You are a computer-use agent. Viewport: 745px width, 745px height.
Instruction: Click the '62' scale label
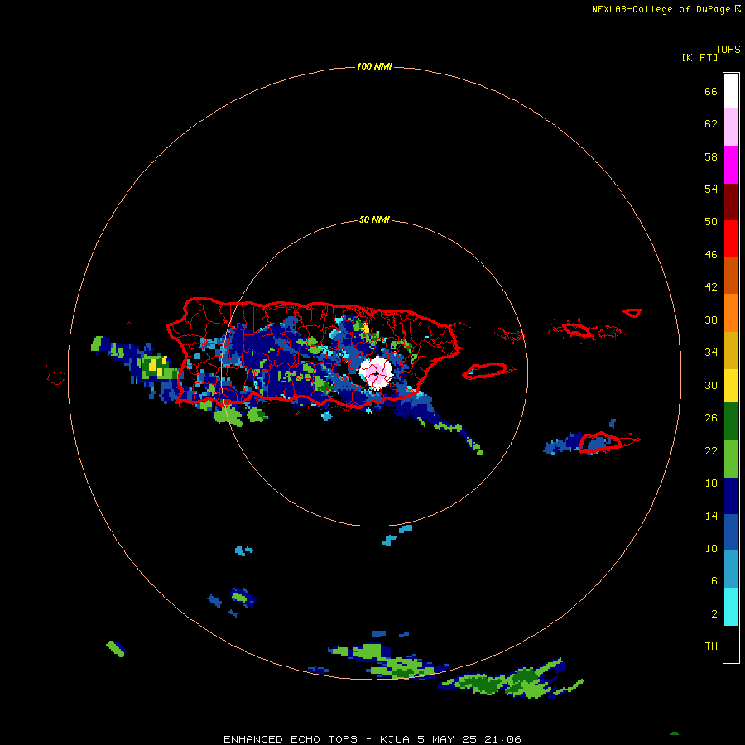[711, 124]
